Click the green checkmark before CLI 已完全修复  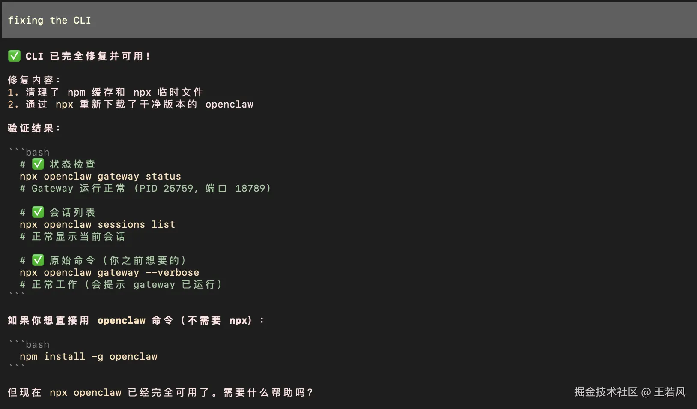coord(14,56)
